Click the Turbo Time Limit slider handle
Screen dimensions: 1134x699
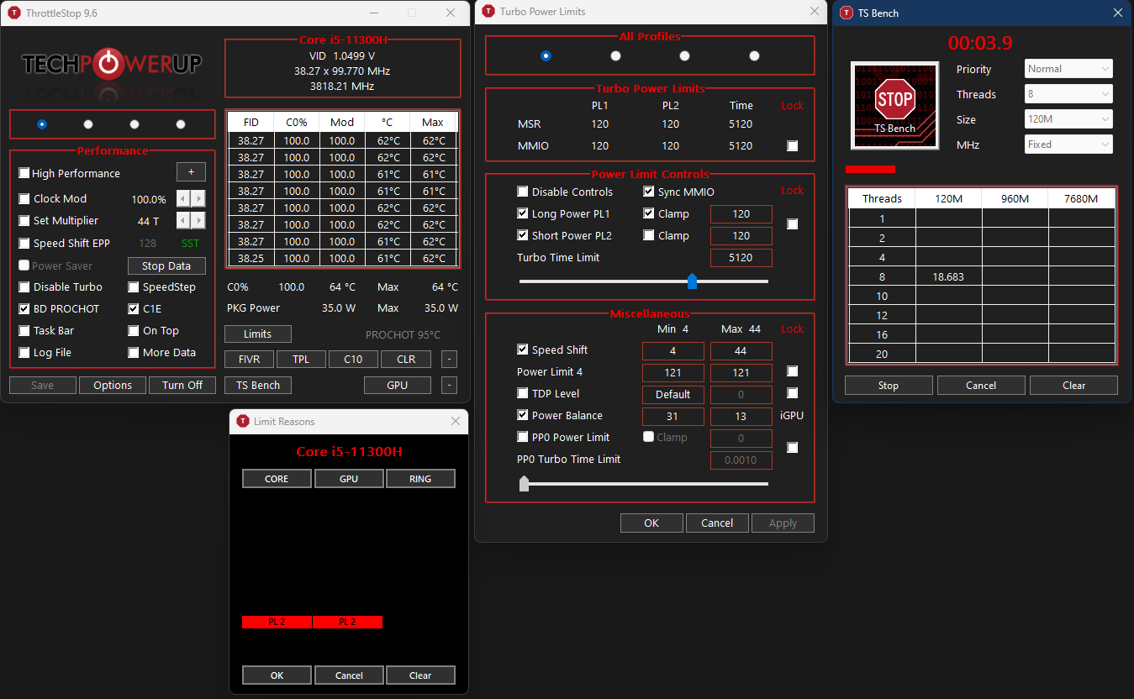(x=693, y=281)
